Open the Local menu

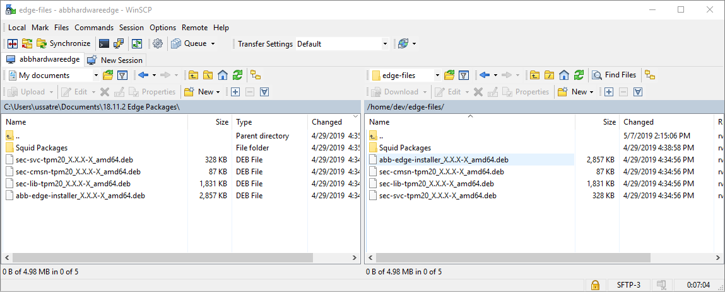click(x=17, y=28)
